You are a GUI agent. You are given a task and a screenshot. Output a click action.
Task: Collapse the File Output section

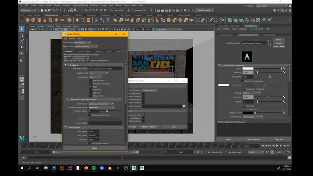[x=66, y=65]
